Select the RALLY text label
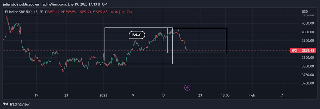Viewport: 320px width, 109px height. pos(137,35)
